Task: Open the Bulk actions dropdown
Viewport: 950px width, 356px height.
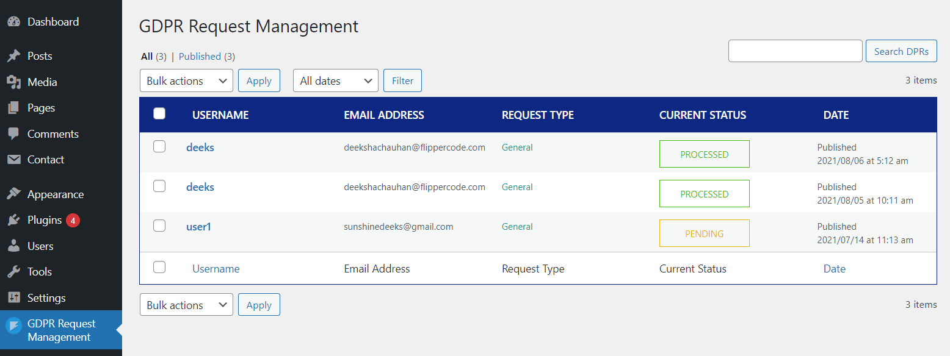Action: click(186, 80)
